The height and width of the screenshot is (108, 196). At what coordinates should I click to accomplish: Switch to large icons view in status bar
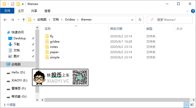pyautogui.click(x=192, y=105)
